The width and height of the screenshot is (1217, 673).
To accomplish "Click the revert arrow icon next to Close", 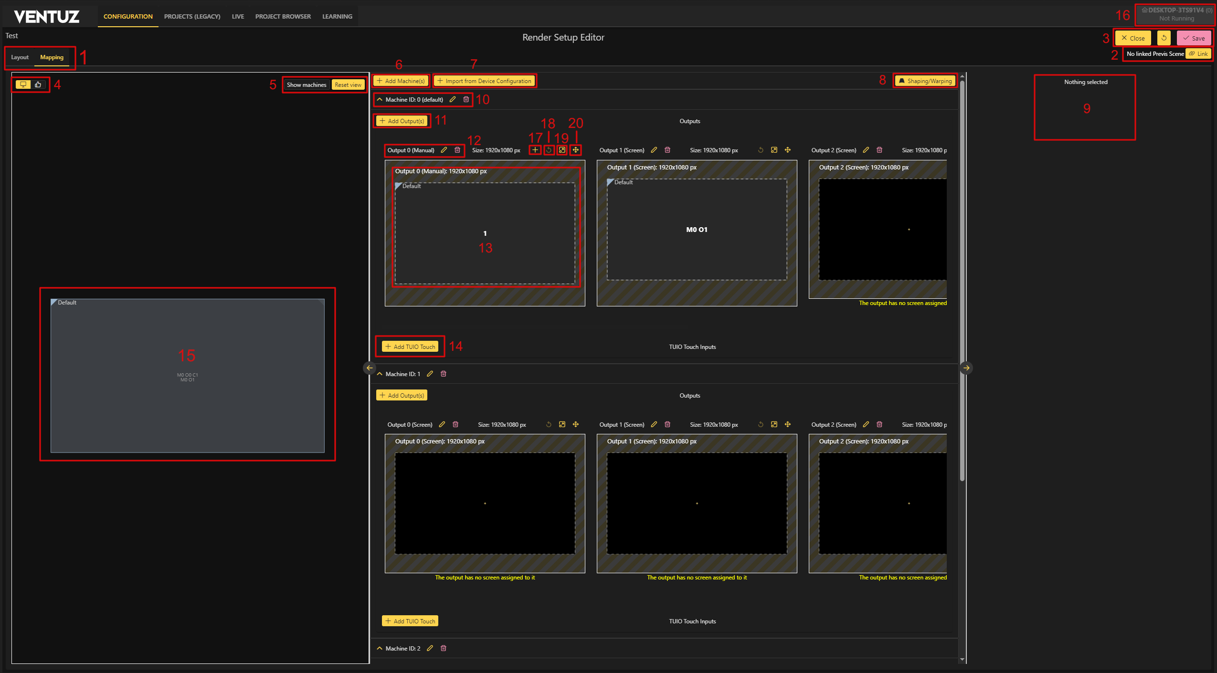I will click(x=1164, y=38).
